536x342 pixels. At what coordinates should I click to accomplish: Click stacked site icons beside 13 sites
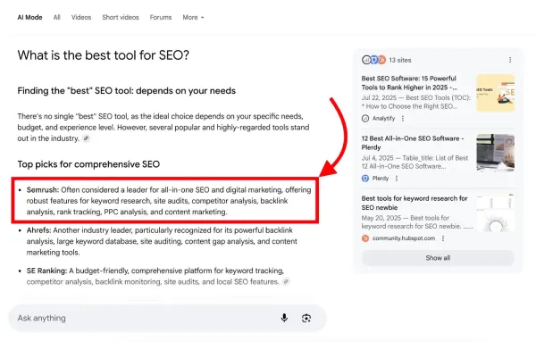pos(373,60)
